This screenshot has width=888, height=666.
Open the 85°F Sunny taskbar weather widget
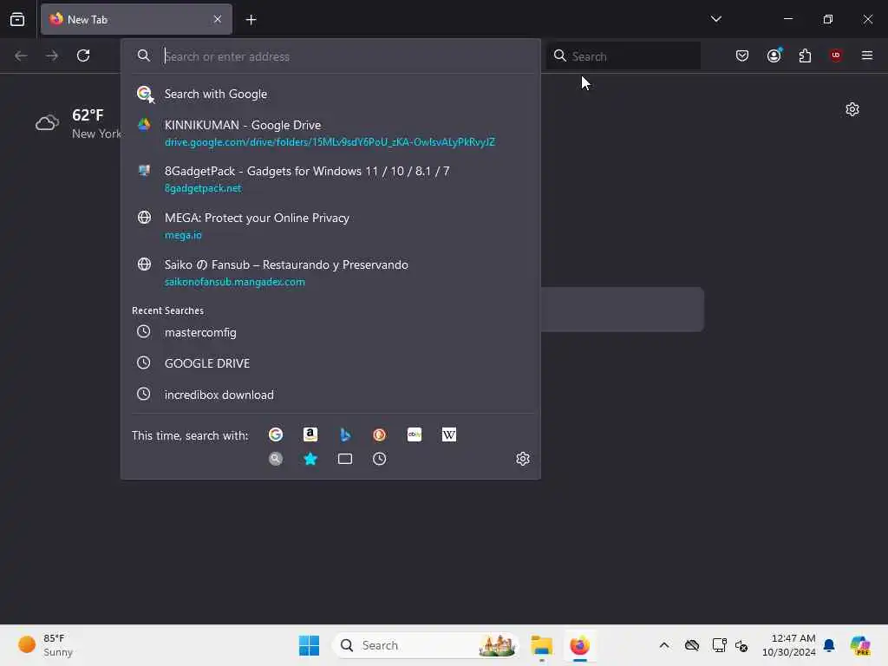(47, 645)
